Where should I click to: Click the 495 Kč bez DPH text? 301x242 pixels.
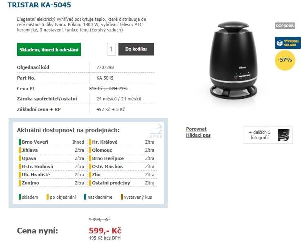(x=105, y=238)
